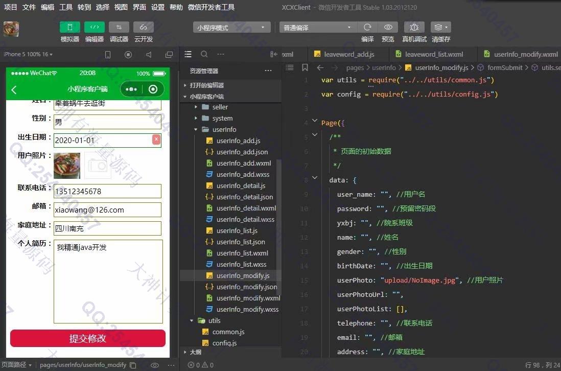The image size is (561, 371).
Task: Toggle the editor panel button
Action: (x=95, y=28)
